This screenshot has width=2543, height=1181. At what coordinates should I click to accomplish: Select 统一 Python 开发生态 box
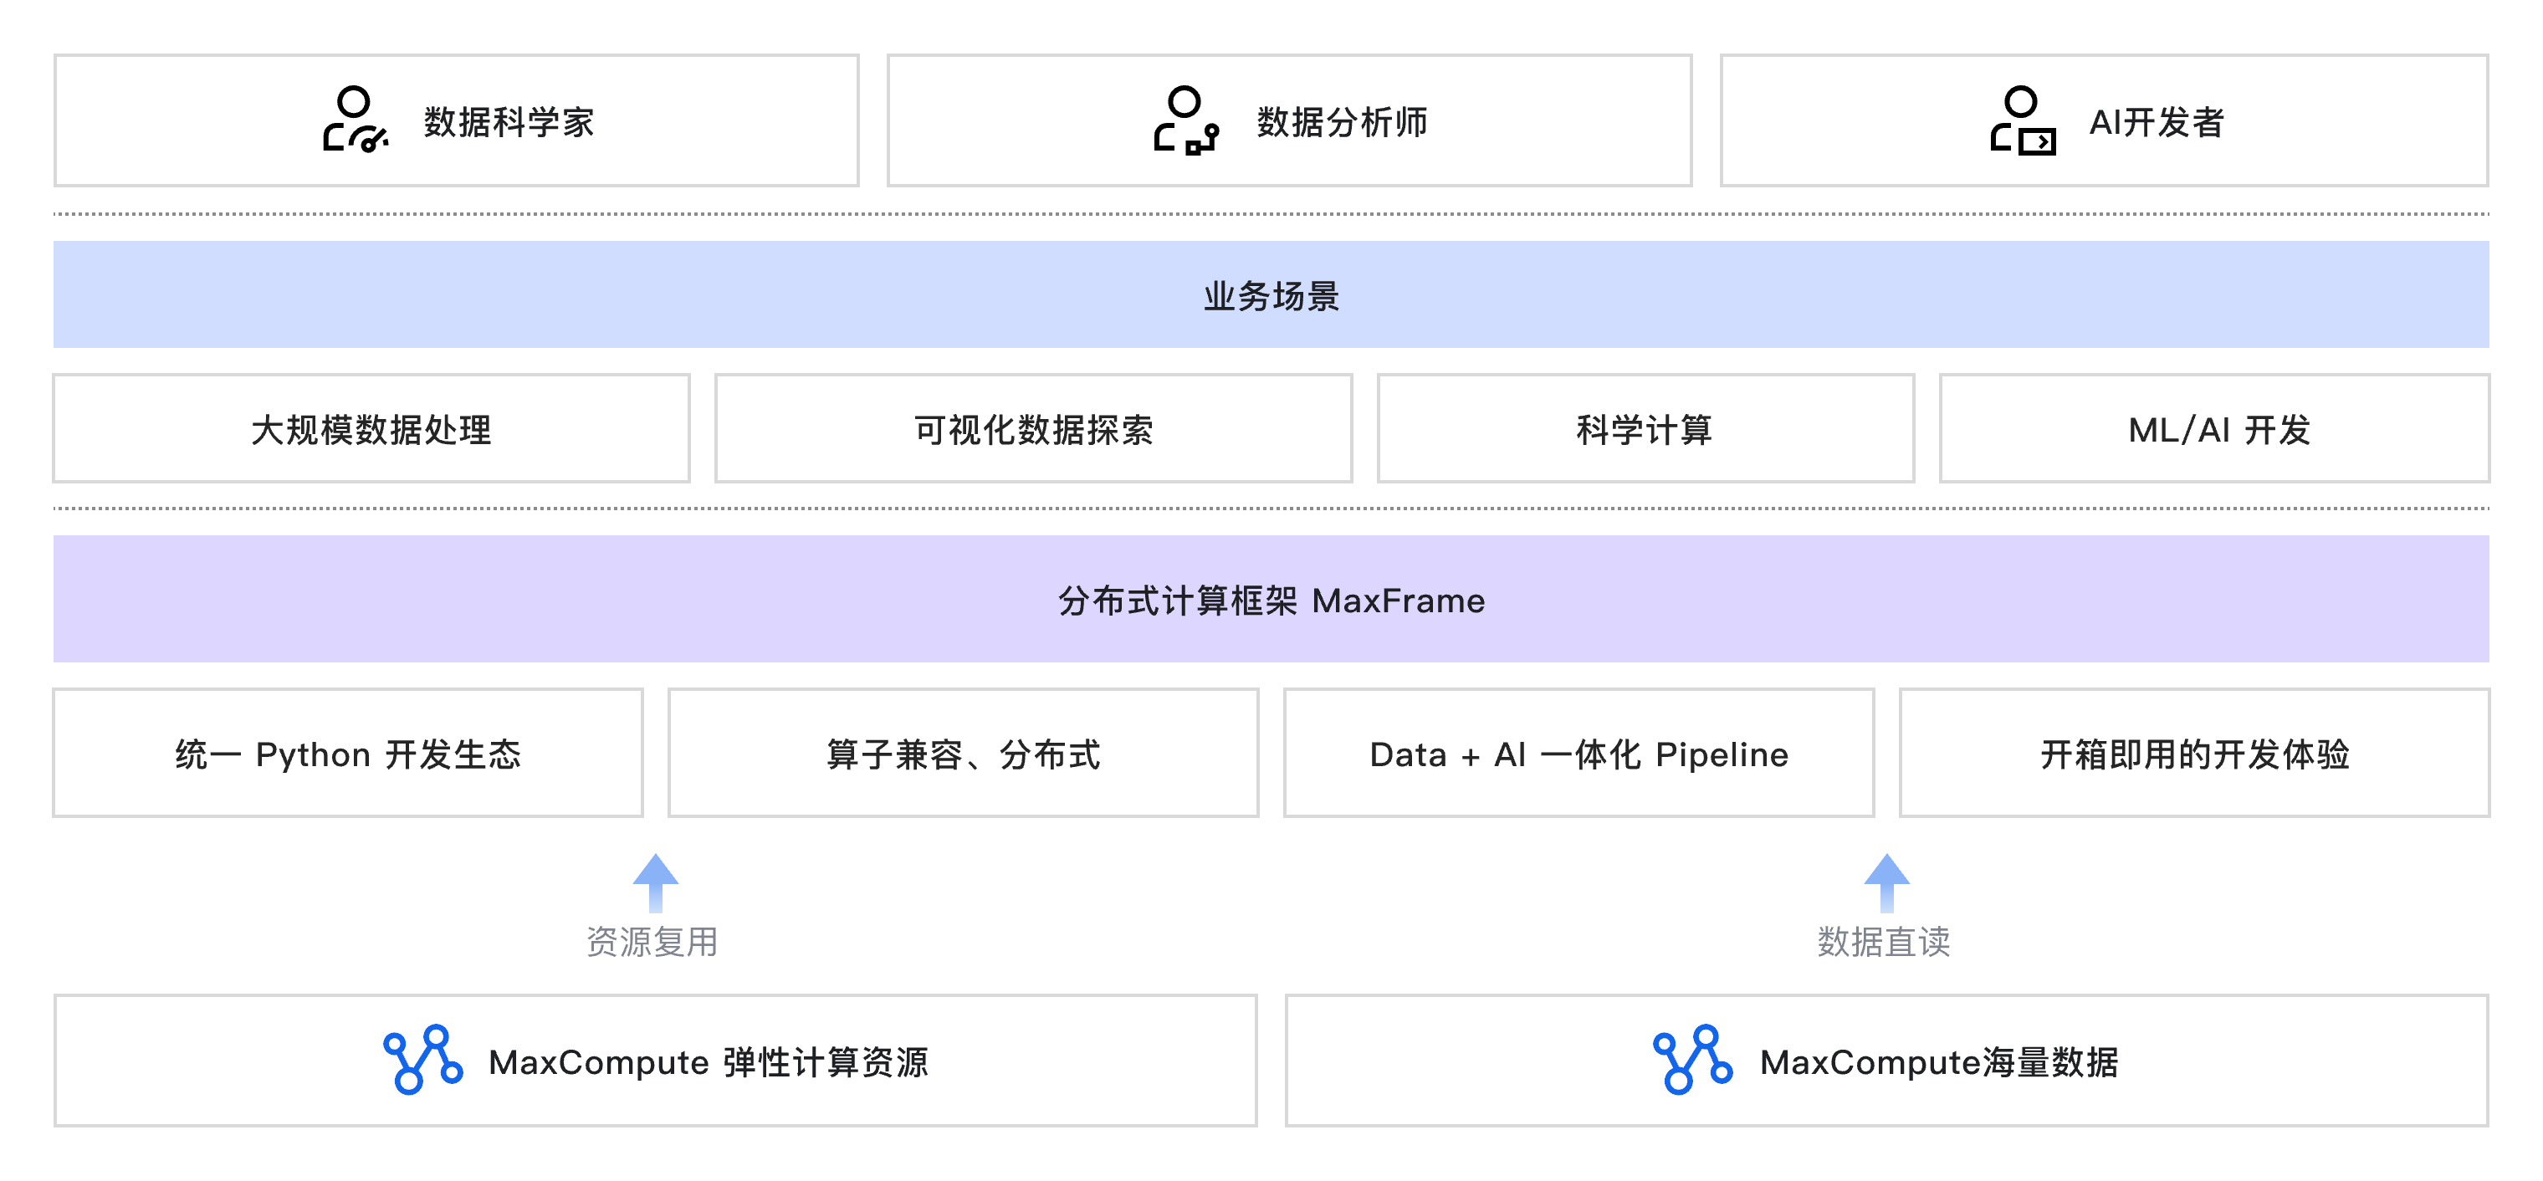[x=349, y=753]
